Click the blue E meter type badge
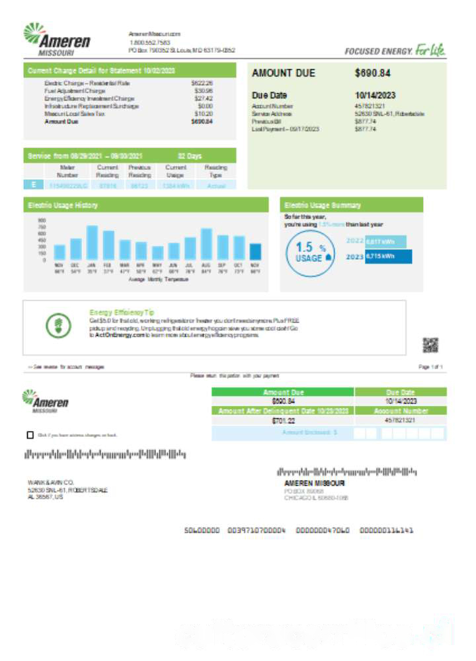Image resolution: width=476 pixels, height=661 pixels. click(x=33, y=185)
